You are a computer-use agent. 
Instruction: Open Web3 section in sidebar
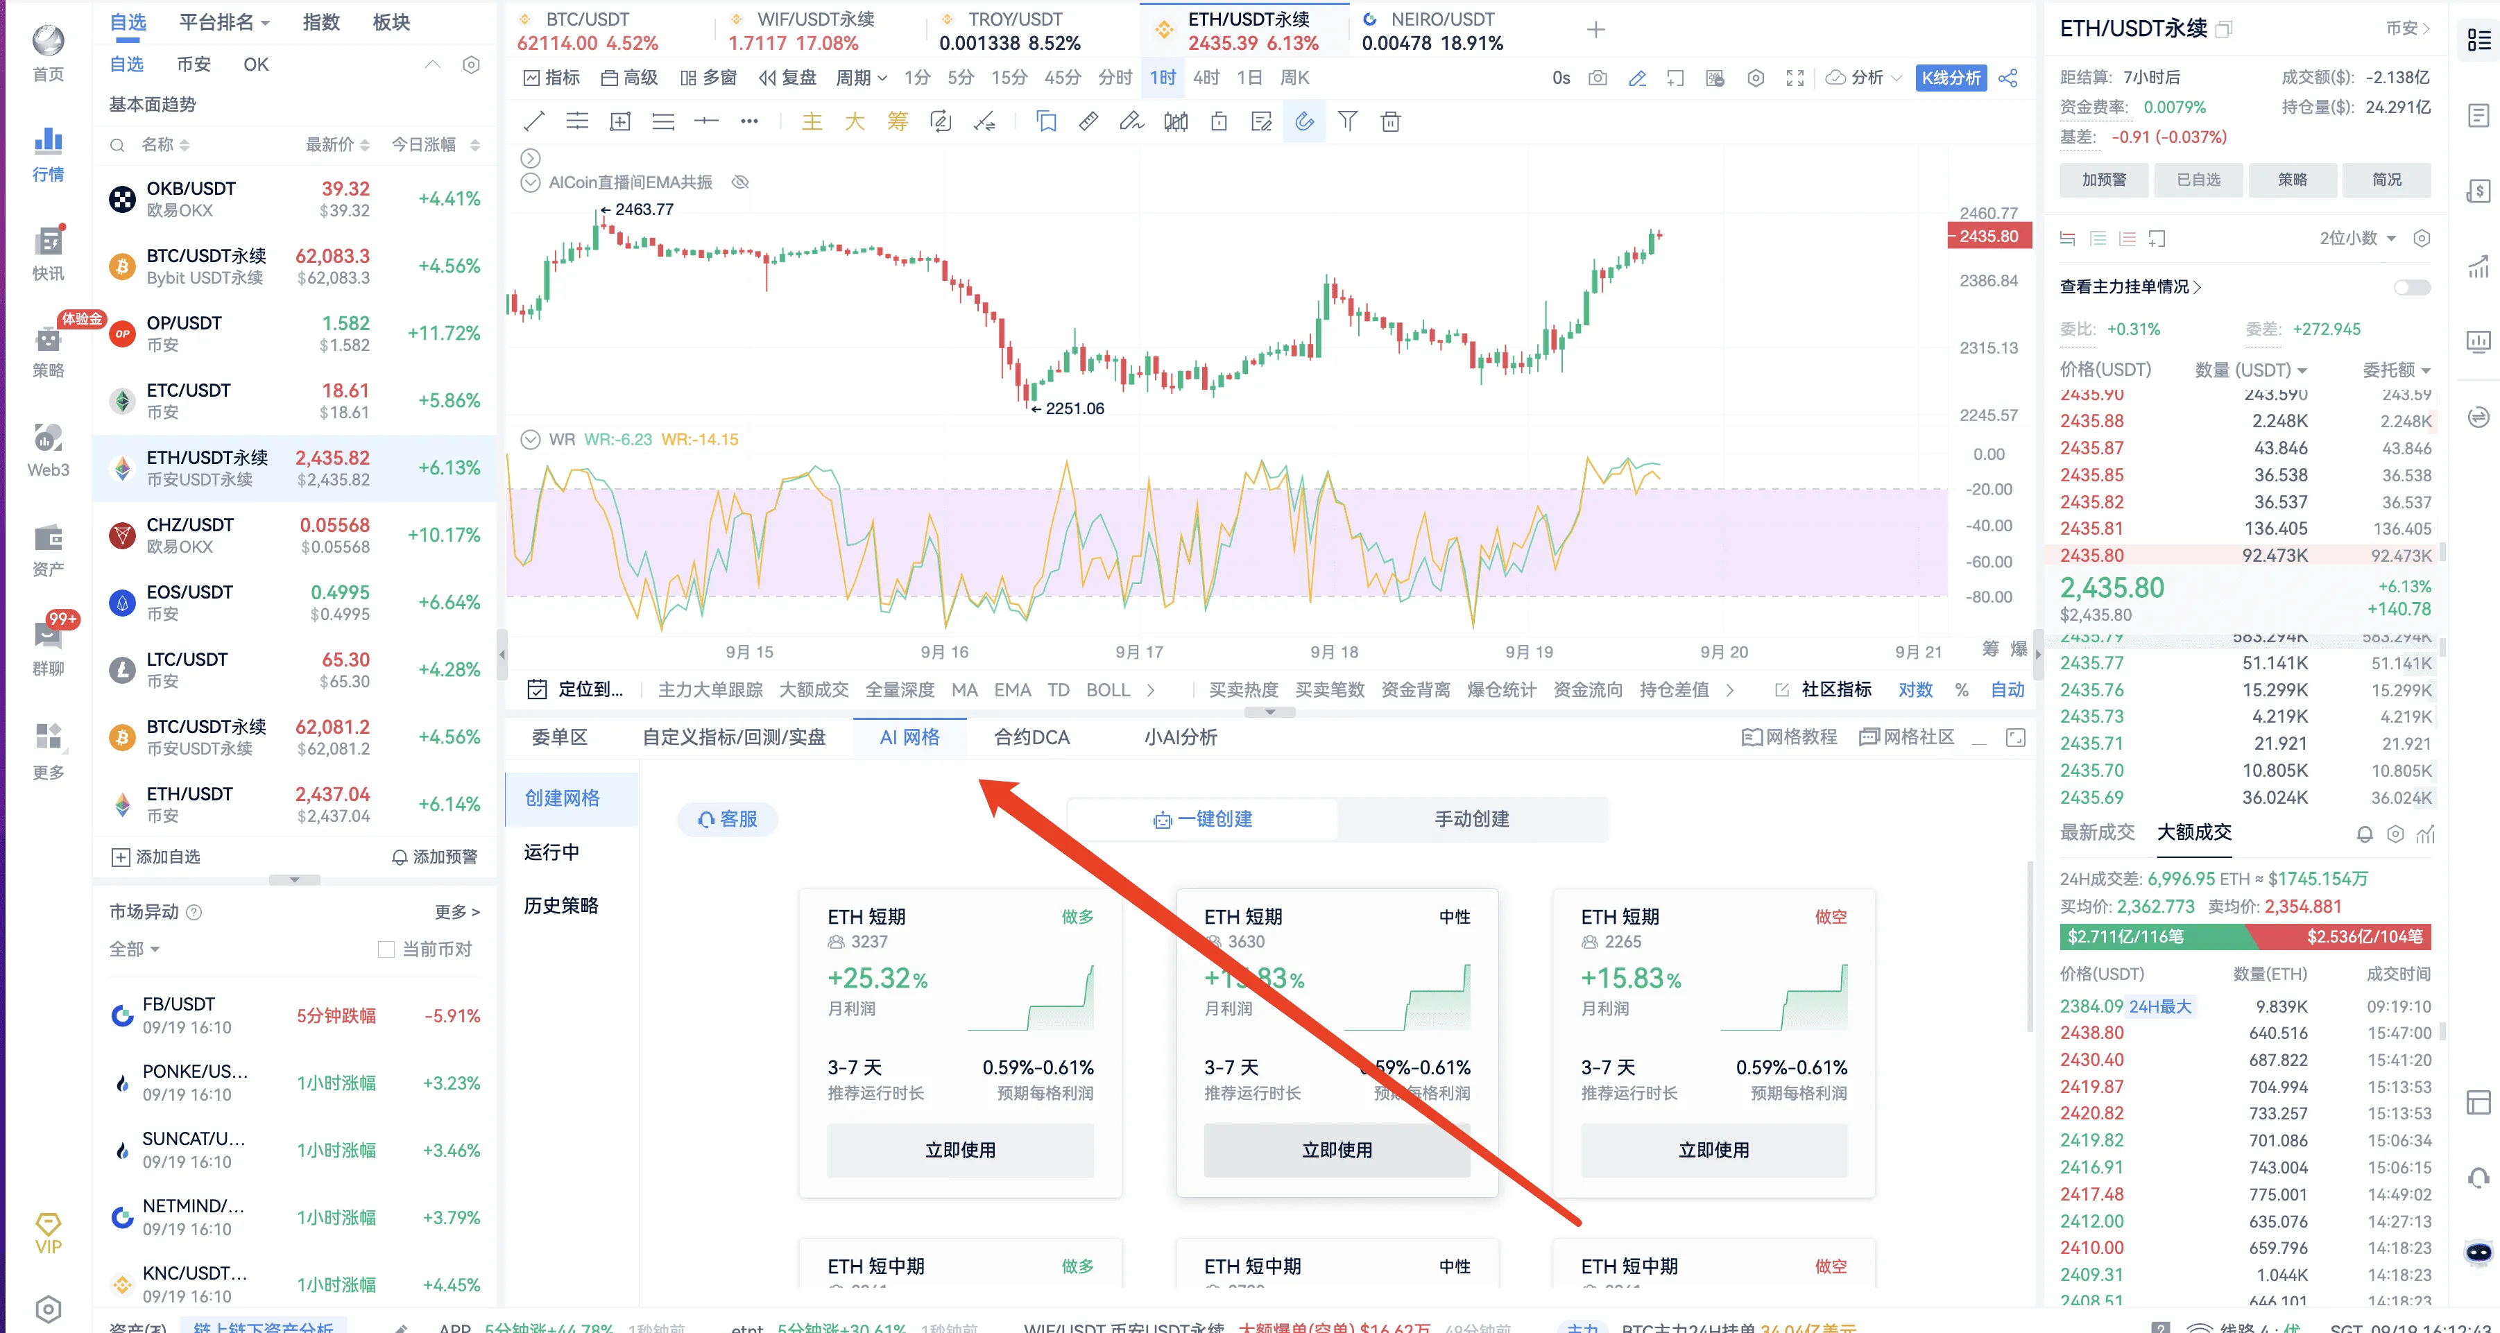pos(49,450)
